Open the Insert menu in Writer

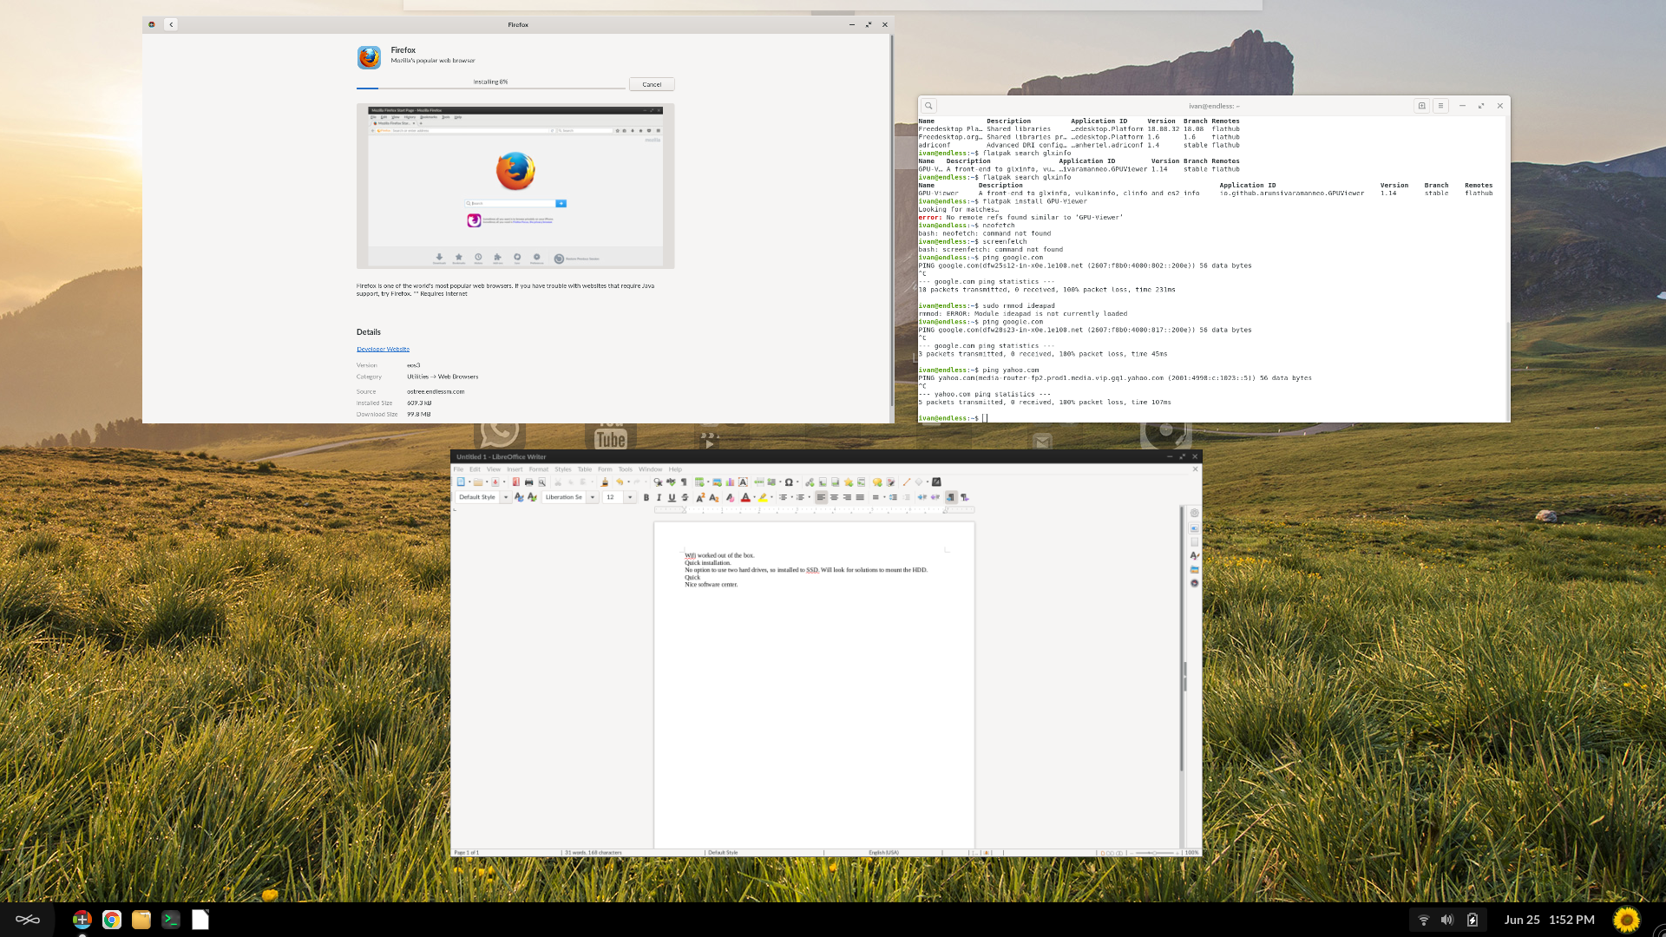click(x=515, y=469)
